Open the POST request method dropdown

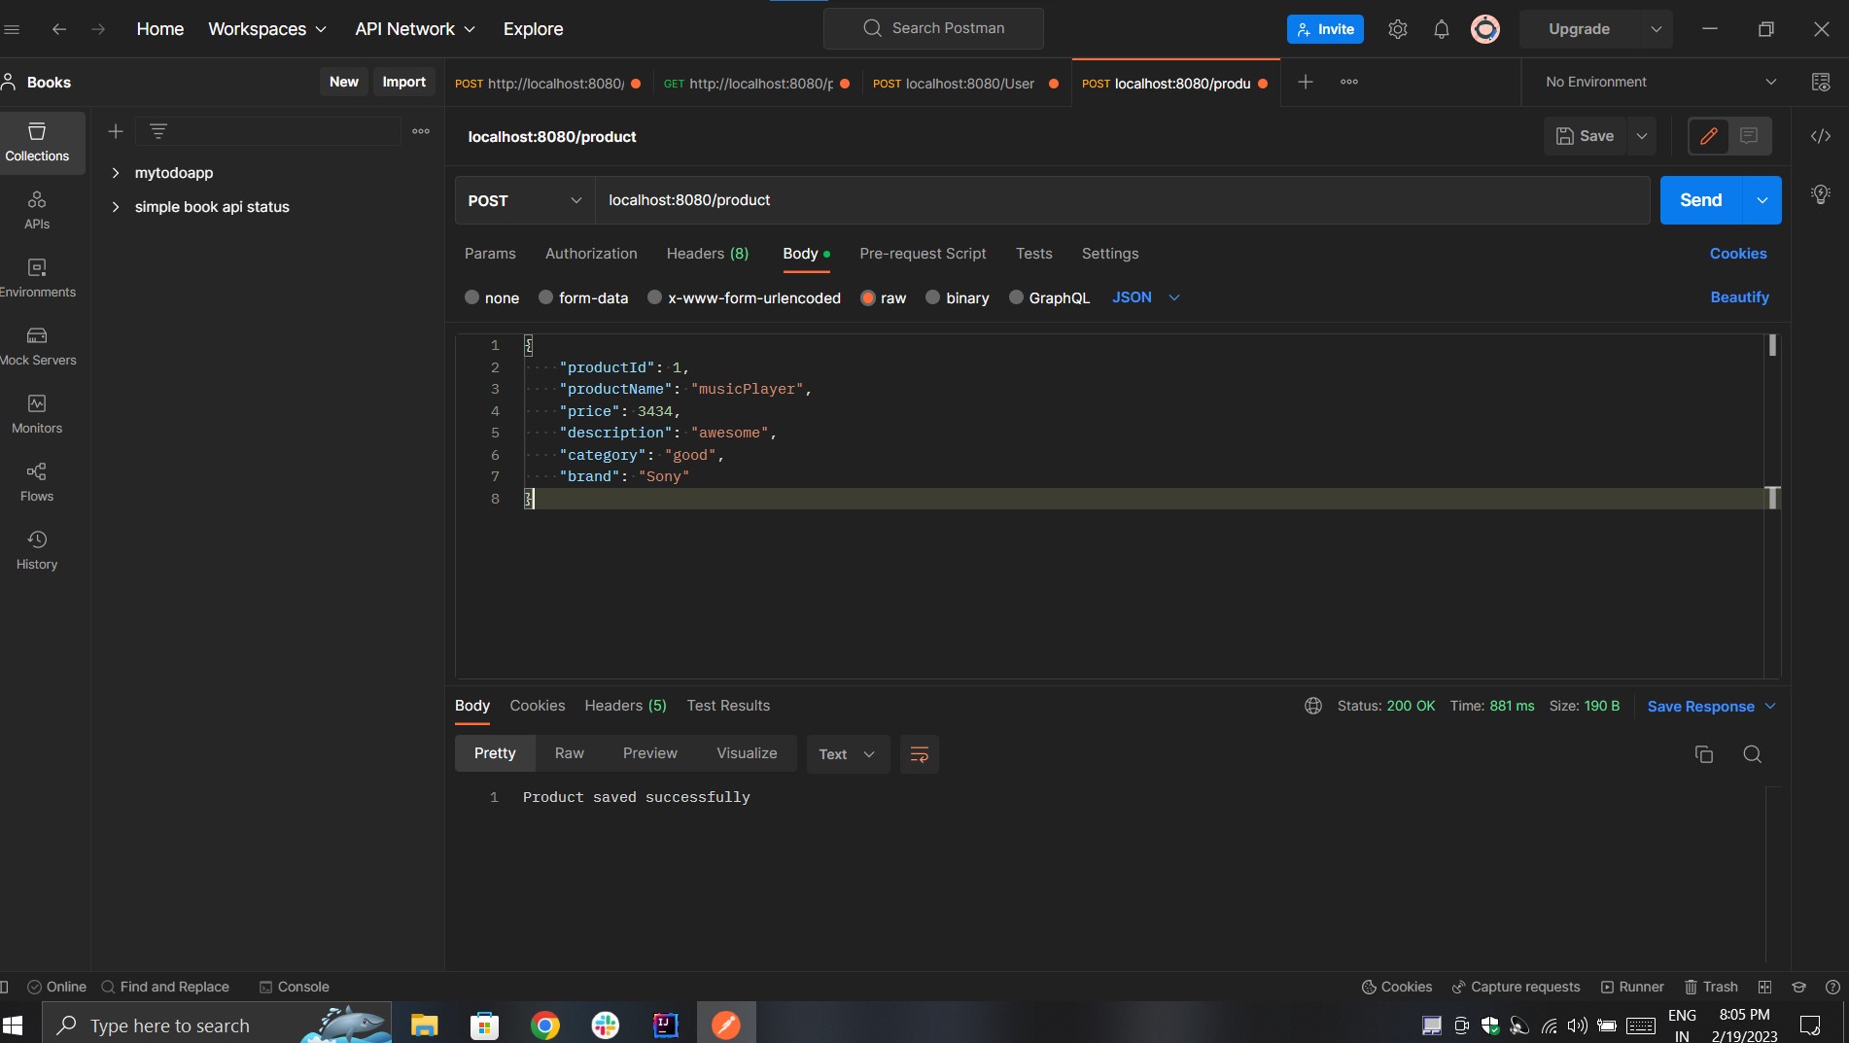[523, 200]
